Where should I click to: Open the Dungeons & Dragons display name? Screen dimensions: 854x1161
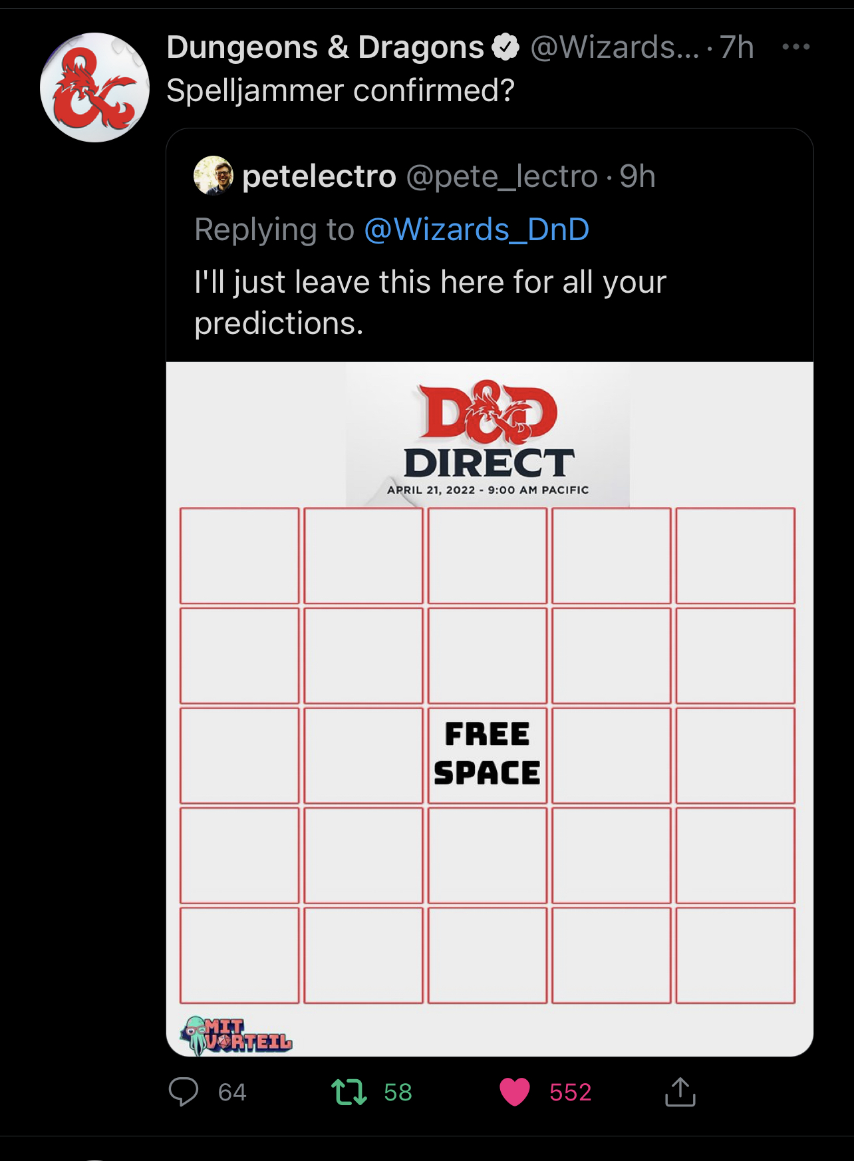[x=325, y=47]
